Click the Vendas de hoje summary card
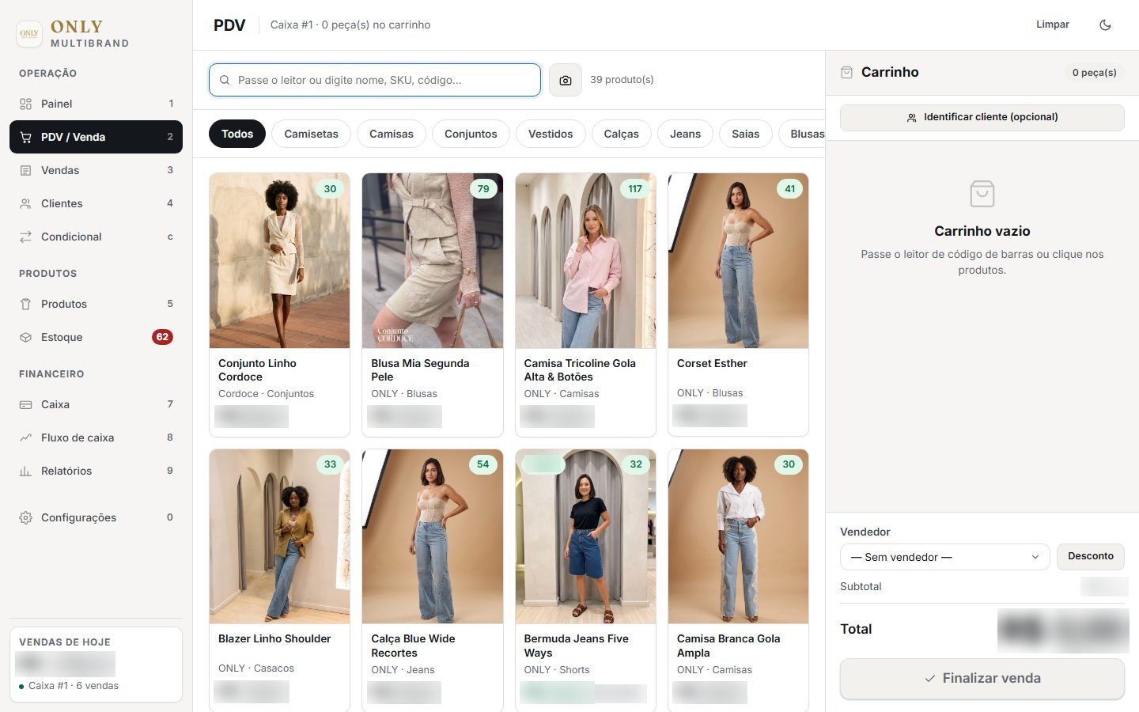 pos(96,665)
